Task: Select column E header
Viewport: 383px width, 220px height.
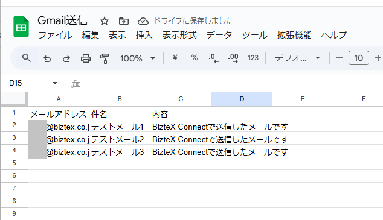Action: click(x=303, y=99)
